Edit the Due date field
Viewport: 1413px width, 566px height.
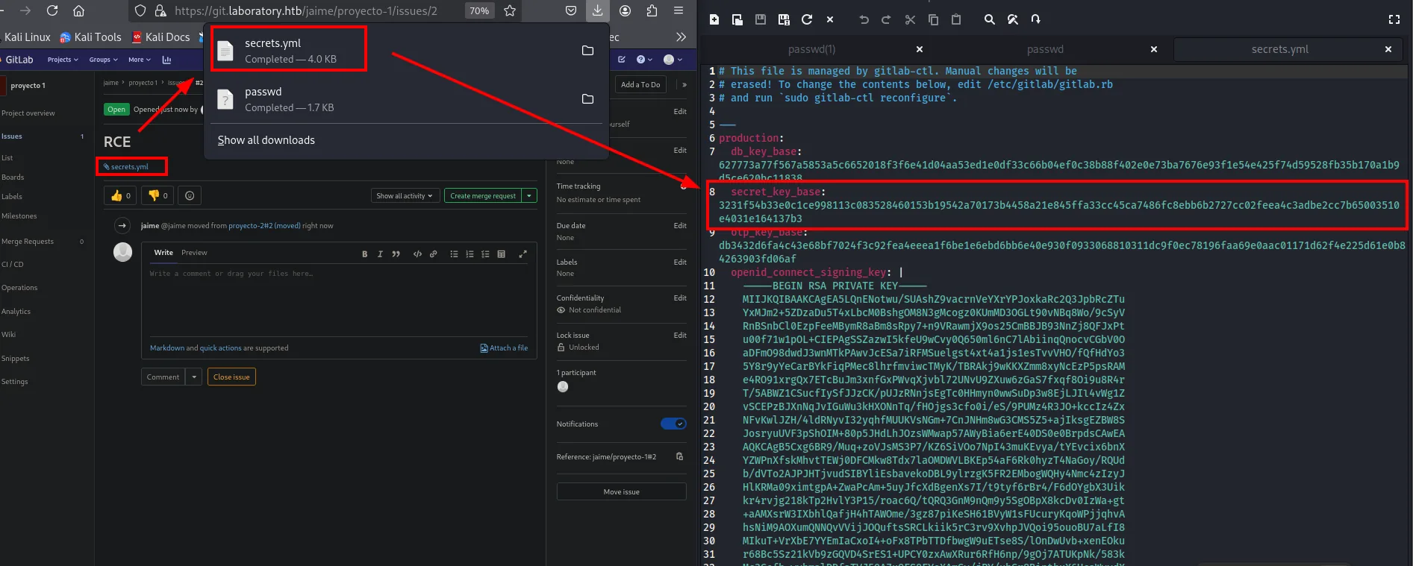(x=680, y=225)
